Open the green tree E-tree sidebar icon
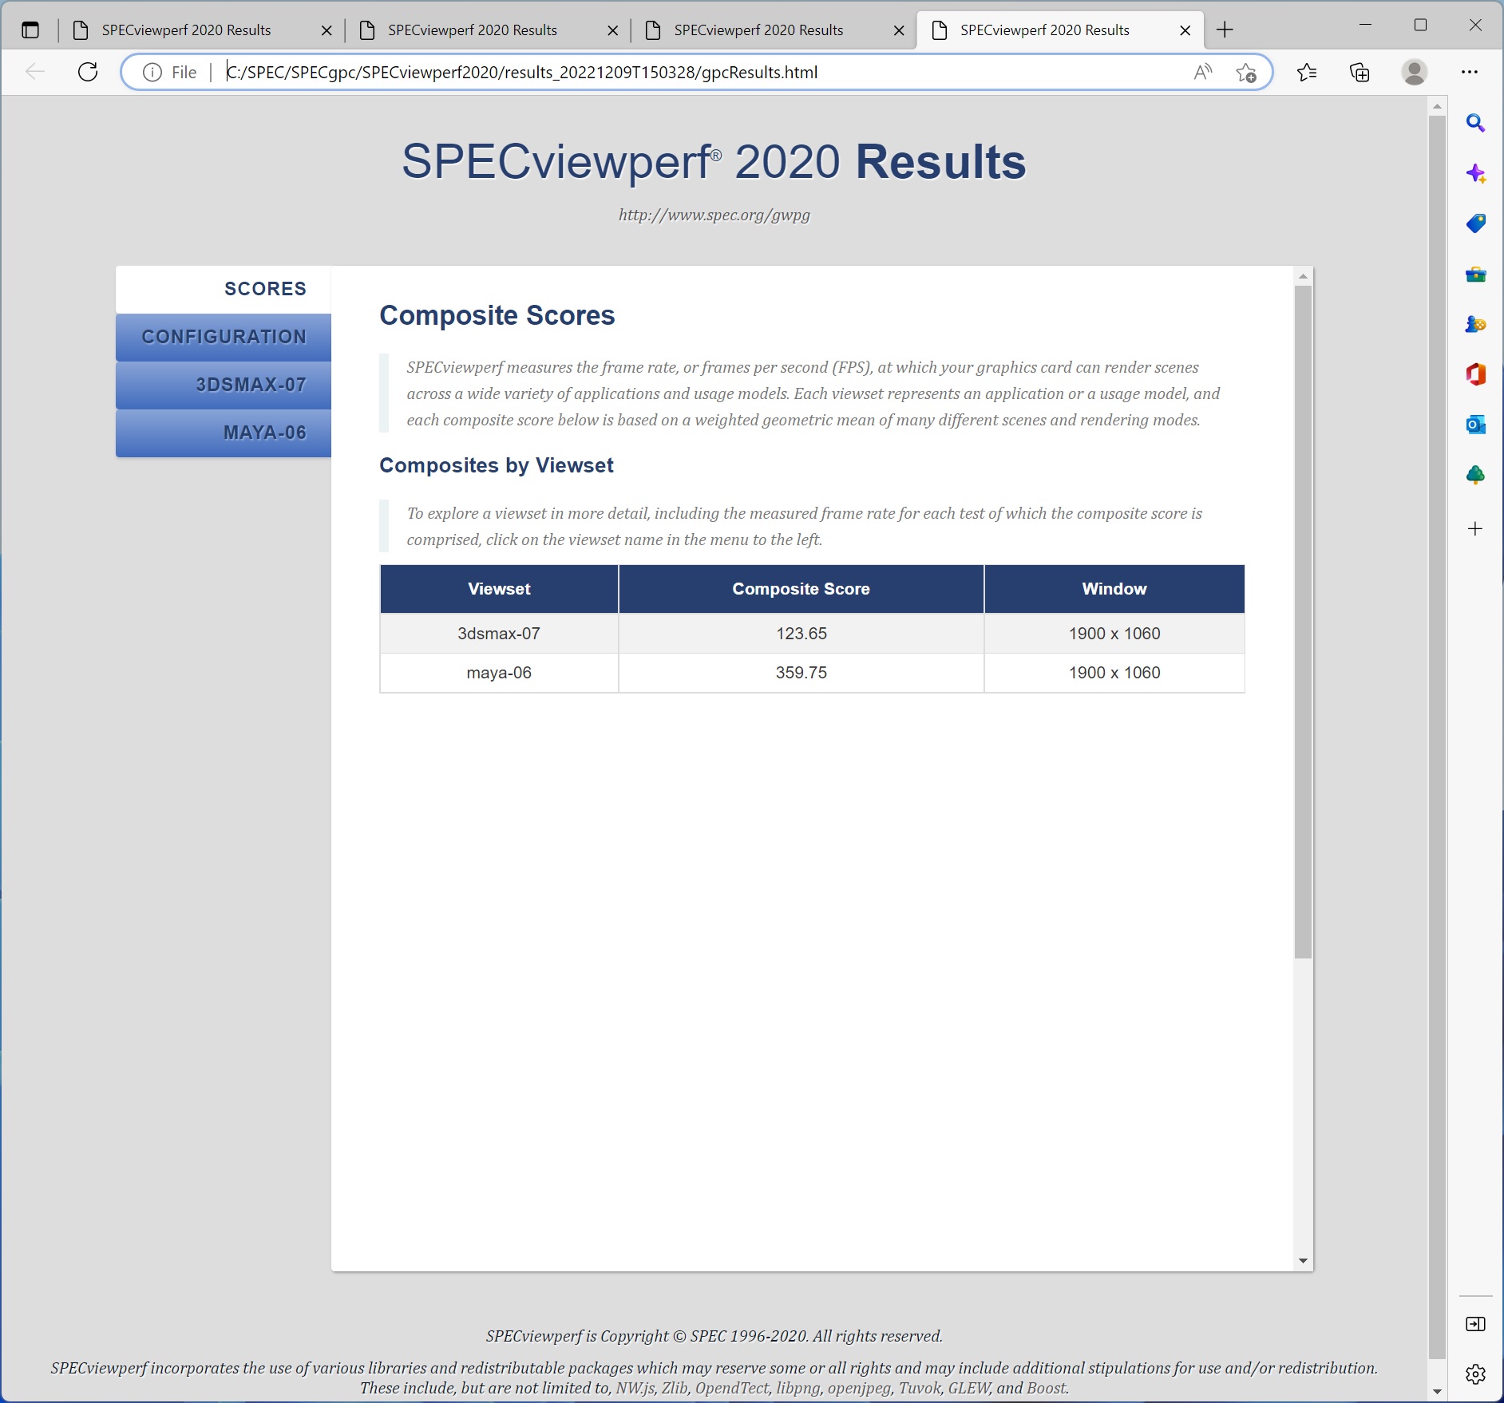 1475,475
